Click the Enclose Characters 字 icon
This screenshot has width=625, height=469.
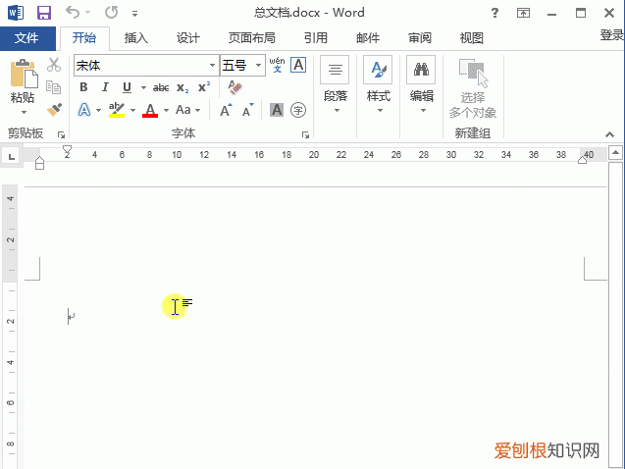tap(298, 110)
